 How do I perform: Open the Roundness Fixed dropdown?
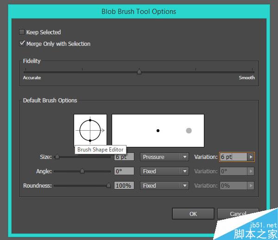[164, 186]
